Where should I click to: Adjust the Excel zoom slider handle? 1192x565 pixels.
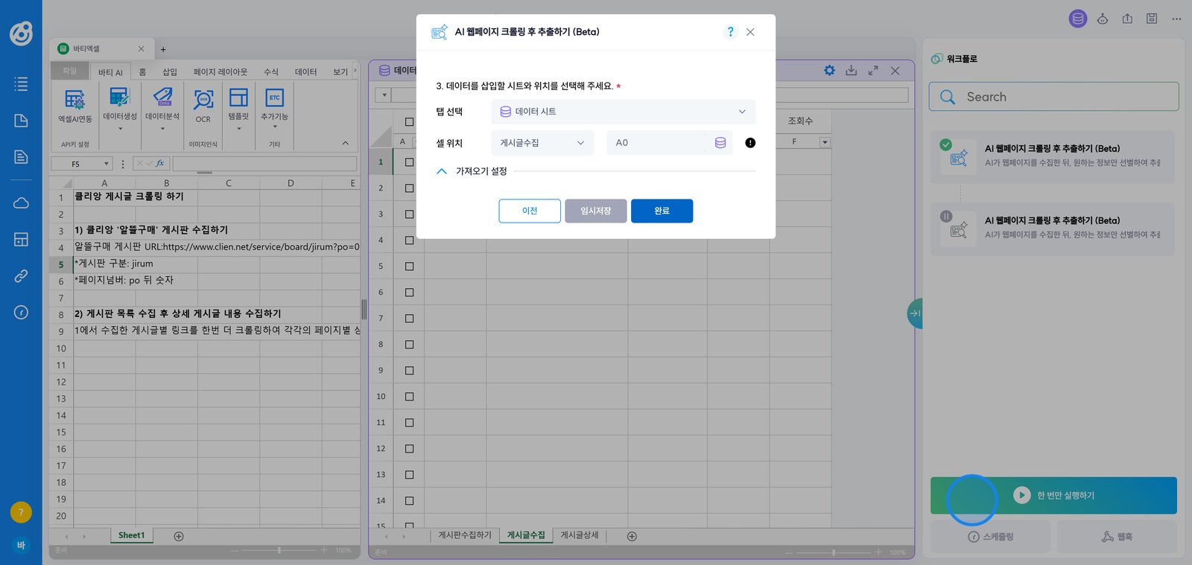point(279,550)
